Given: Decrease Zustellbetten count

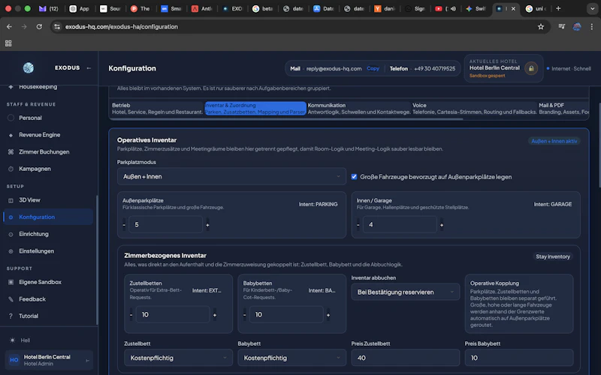Looking at the screenshot, I should [x=131, y=314].
